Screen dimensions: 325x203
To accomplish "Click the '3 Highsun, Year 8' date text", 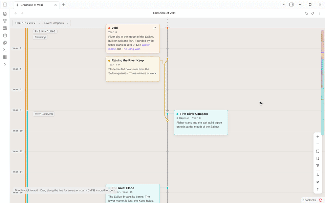I will 189,118.
